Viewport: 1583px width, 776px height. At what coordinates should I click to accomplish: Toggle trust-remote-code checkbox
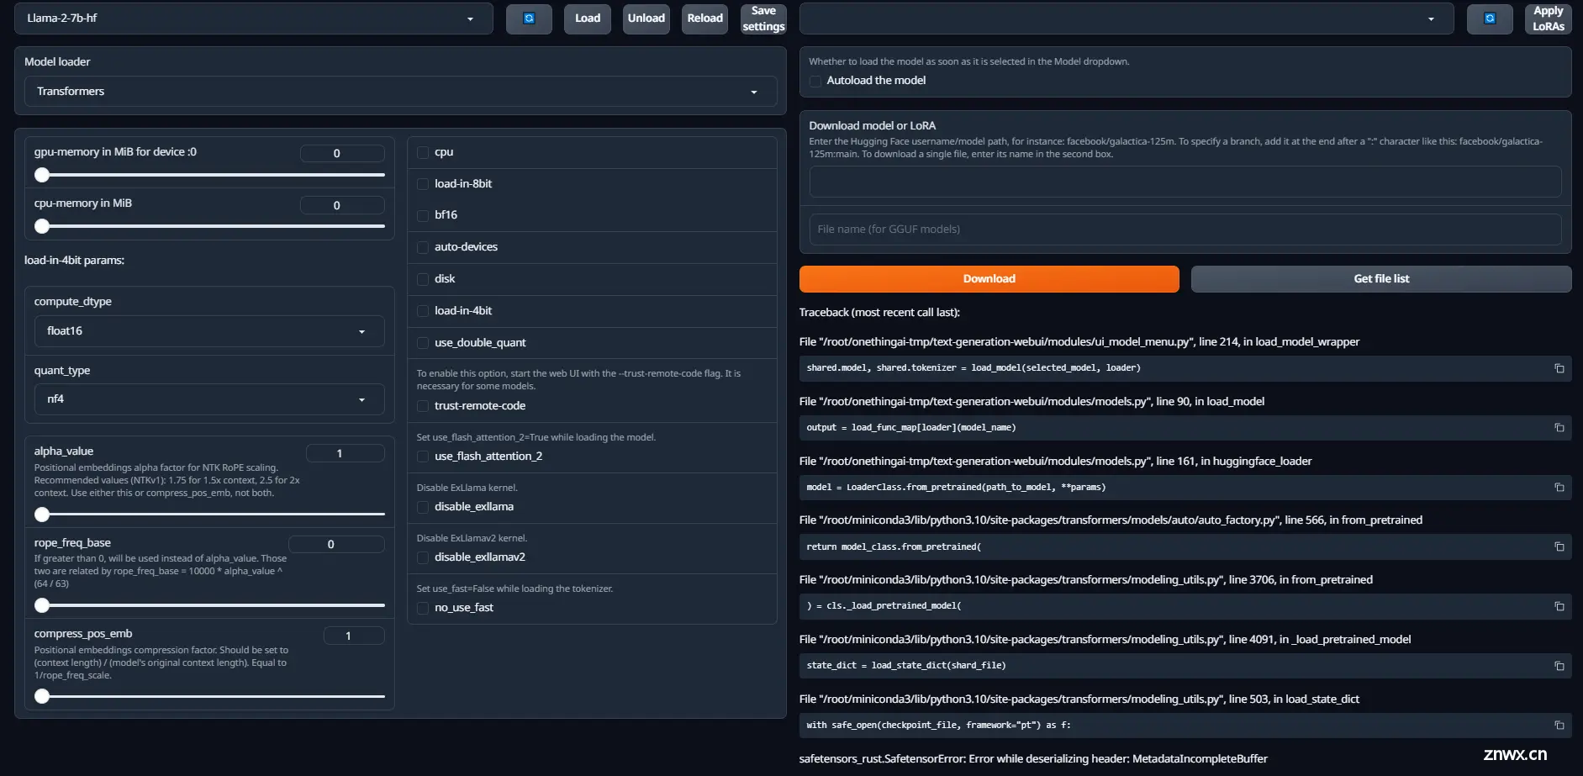pyautogui.click(x=423, y=406)
